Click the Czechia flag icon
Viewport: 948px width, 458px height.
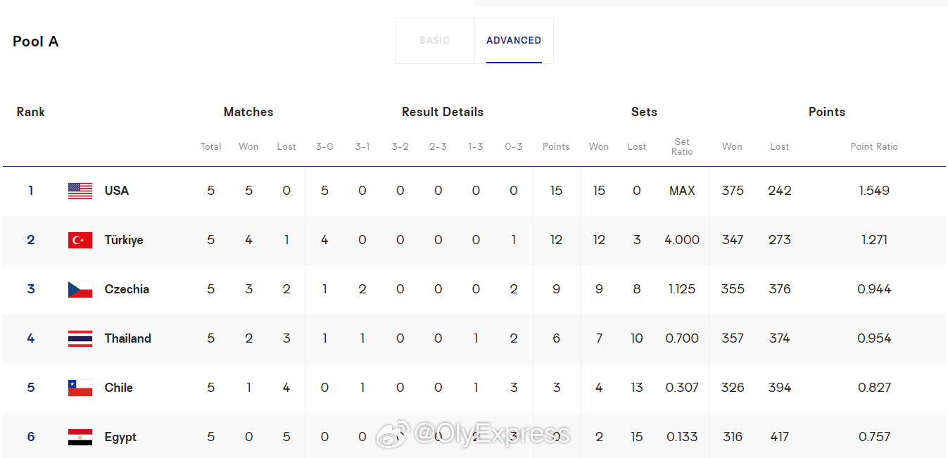[80, 289]
